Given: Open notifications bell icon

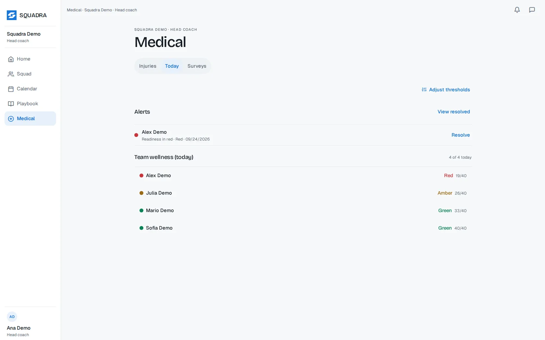Looking at the screenshot, I should (517, 10).
